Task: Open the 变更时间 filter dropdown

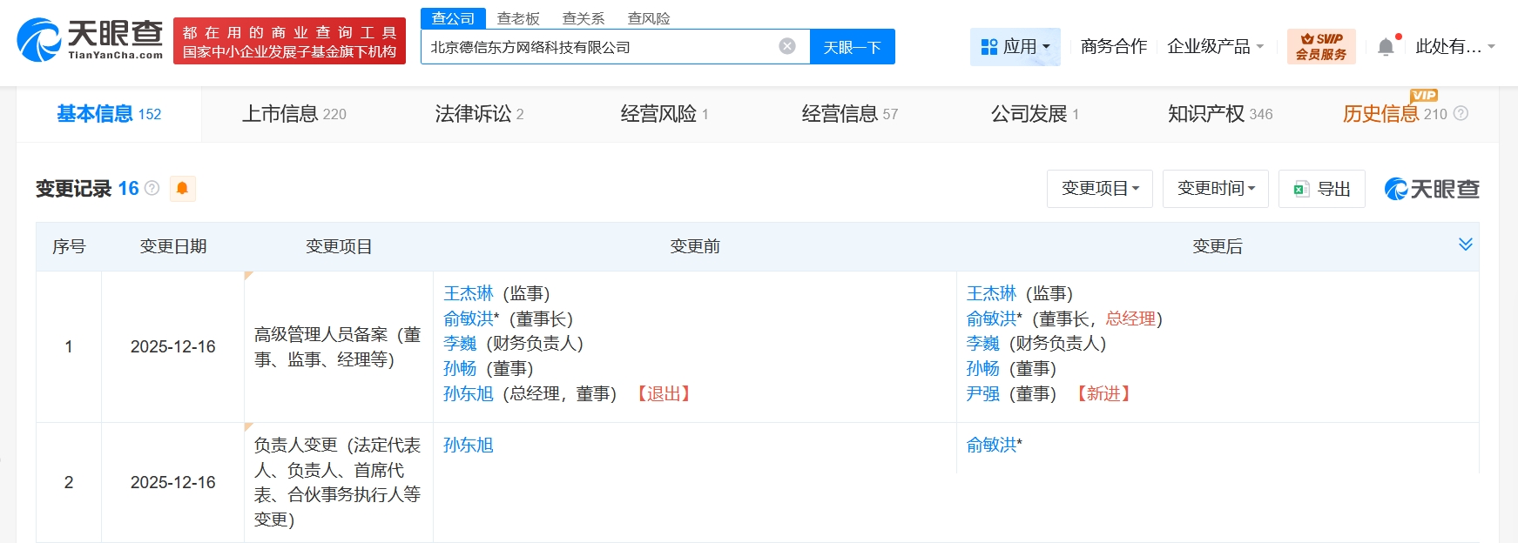Action: (1215, 189)
